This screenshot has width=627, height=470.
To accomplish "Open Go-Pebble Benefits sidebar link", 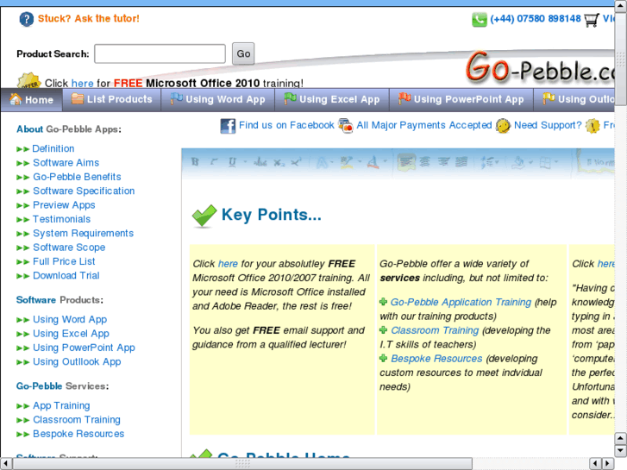I will pyautogui.click(x=77, y=177).
